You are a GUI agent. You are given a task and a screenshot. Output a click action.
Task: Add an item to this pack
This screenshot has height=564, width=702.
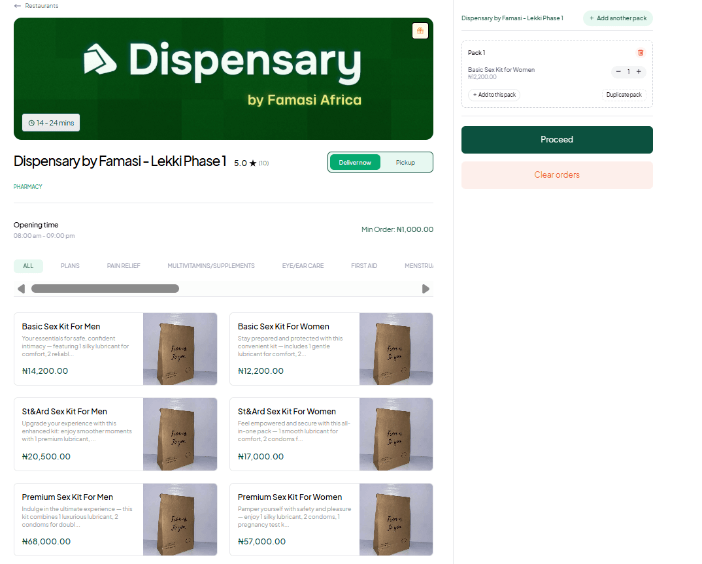point(493,95)
